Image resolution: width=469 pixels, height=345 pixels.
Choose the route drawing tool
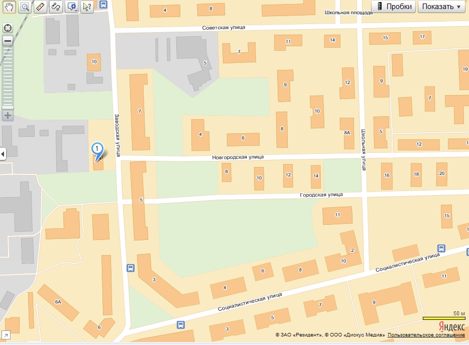click(x=56, y=7)
